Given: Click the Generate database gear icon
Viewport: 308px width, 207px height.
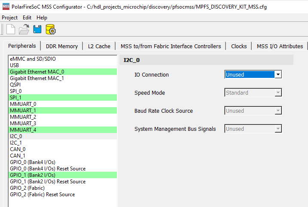Looking at the screenshot, I should coord(50,30).
